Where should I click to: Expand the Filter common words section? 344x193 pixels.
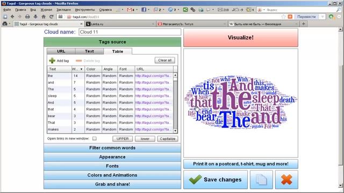112,148
